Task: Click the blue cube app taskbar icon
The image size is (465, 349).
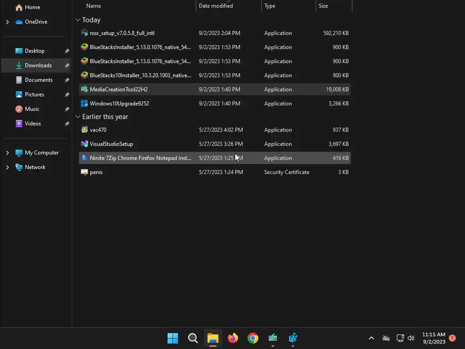Action: tap(293, 338)
